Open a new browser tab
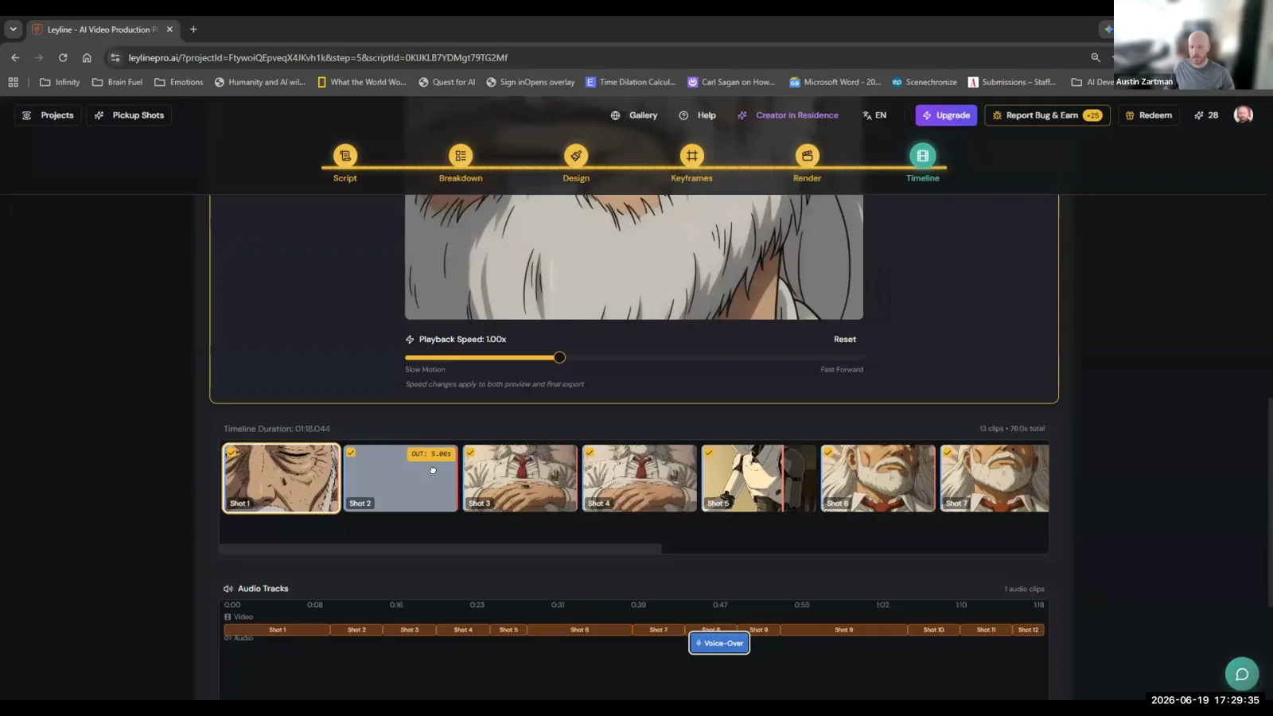Screen dimensions: 1273x716 193,29
